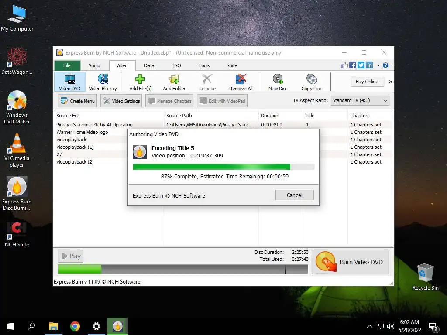This screenshot has height=335, width=447.
Task: Open Google Chrome from the taskbar
Action: 75,326
